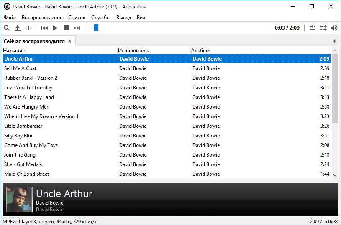Open the Файл menu

pyautogui.click(x=10, y=18)
